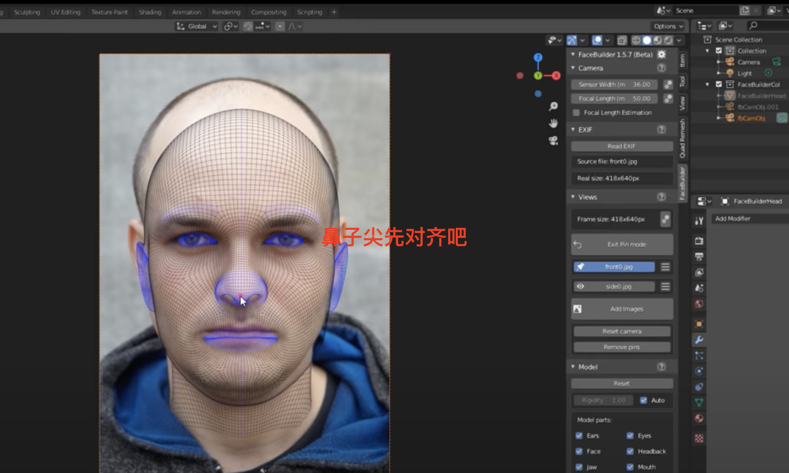This screenshot has height=473, width=789.
Task: Switch to Shading workspace tab
Action: click(x=150, y=12)
